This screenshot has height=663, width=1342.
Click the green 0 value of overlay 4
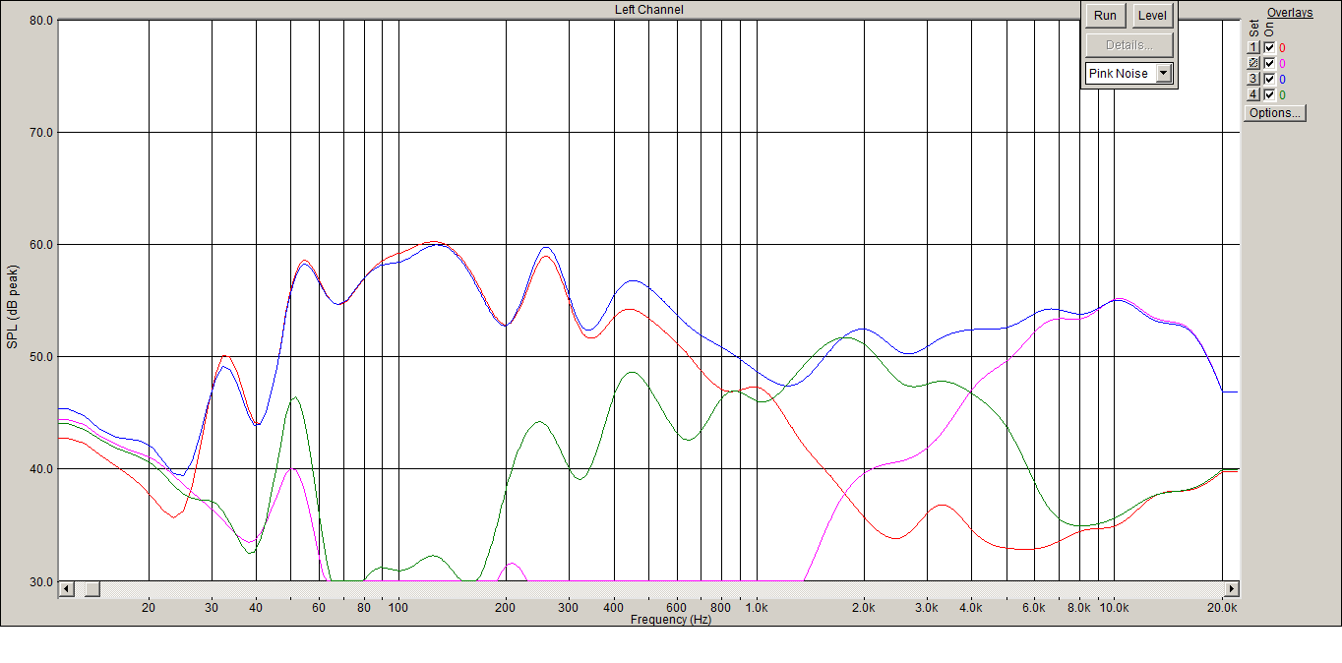tap(1283, 94)
